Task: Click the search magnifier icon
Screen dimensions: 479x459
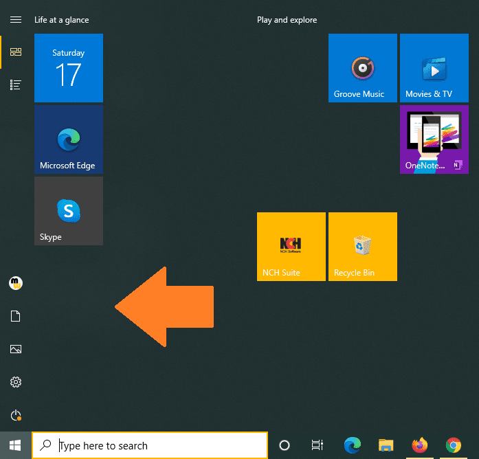Action: click(45, 445)
